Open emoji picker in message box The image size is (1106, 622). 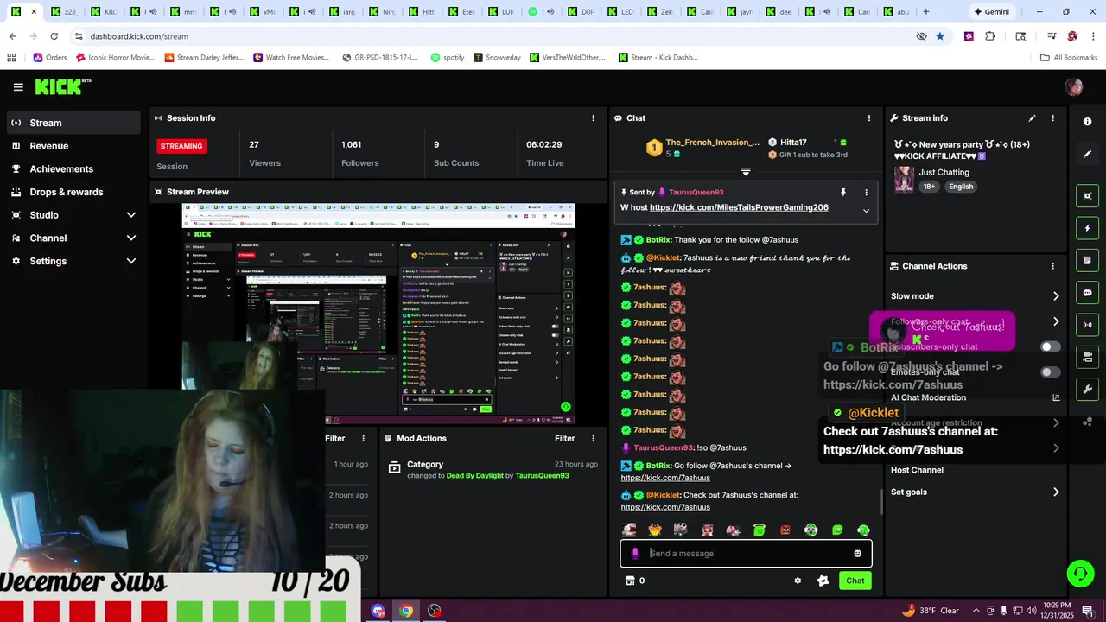(857, 554)
